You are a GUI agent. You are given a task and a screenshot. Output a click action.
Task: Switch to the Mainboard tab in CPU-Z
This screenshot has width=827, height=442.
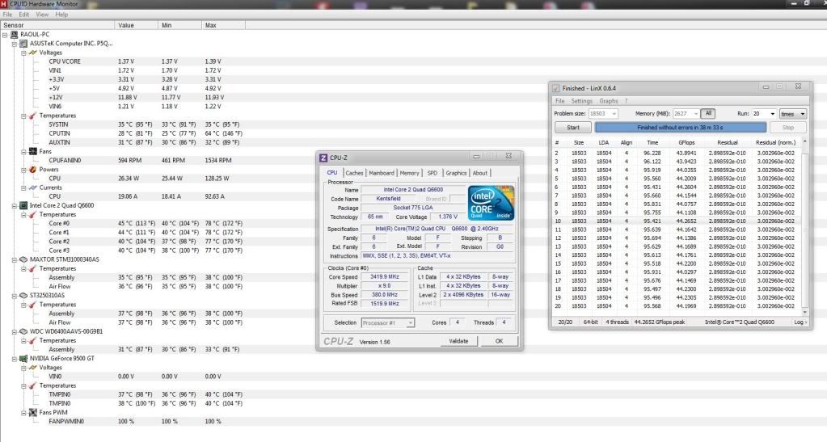[382, 173]
